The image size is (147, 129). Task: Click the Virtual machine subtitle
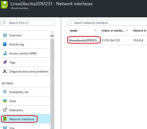click(x=19, y=8)
